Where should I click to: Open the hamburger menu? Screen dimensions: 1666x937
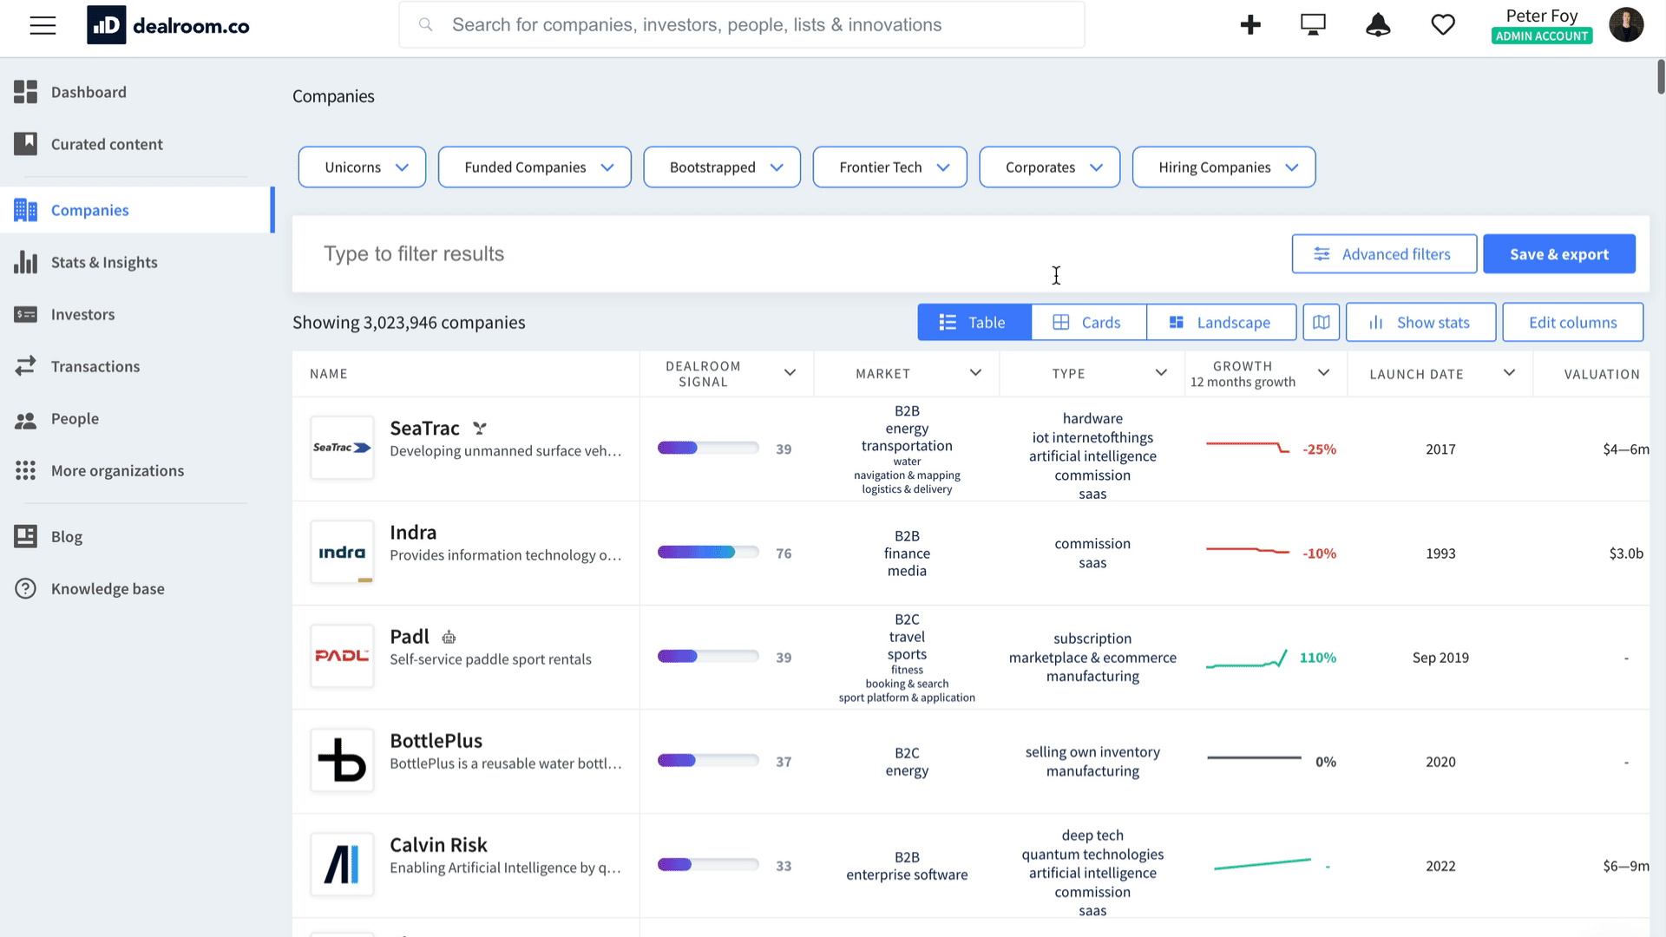(x=43, y=25)
